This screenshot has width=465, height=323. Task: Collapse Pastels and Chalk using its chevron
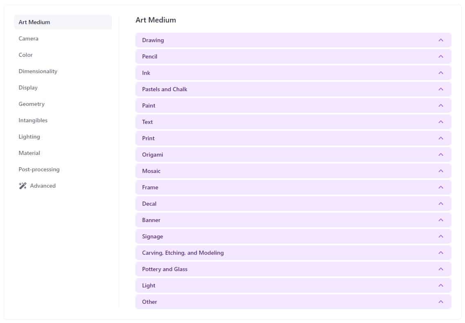click(440, 89)
